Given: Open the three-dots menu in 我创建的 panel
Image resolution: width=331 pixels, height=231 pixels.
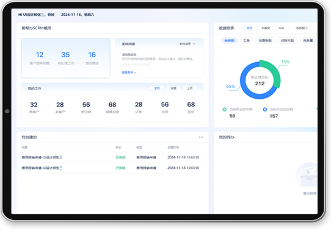Looking at the screenshot, I should pyautogui.click(x=201, y=137).
